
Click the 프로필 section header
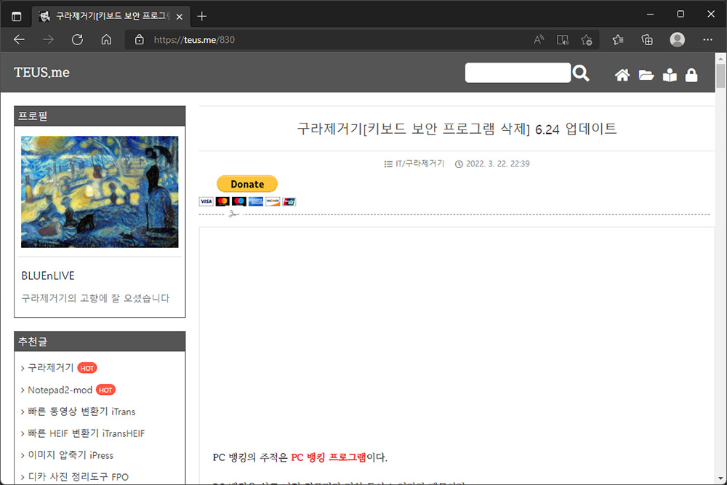(x=100, y=116)
